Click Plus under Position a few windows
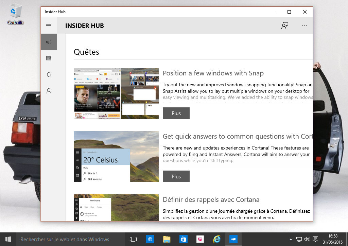348x246 pixels. pos(176,113)
